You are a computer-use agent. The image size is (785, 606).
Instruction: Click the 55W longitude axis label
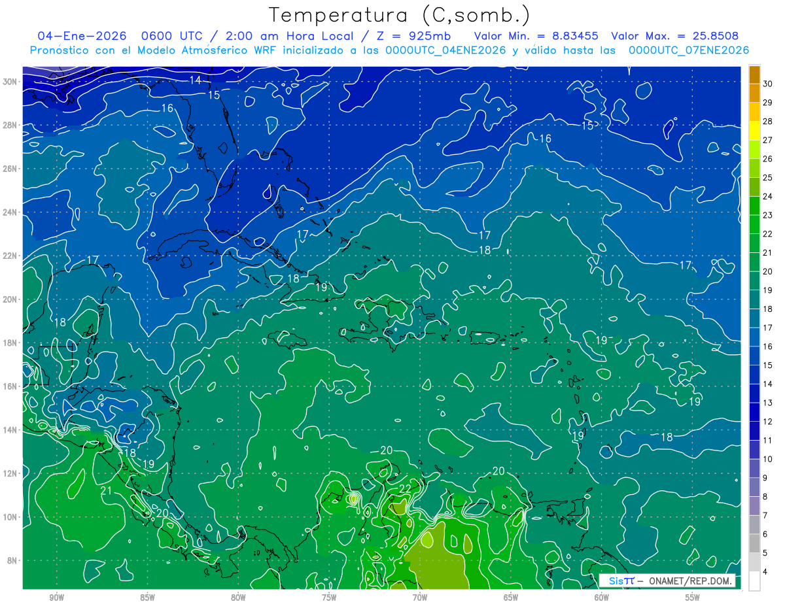(693, 598)
